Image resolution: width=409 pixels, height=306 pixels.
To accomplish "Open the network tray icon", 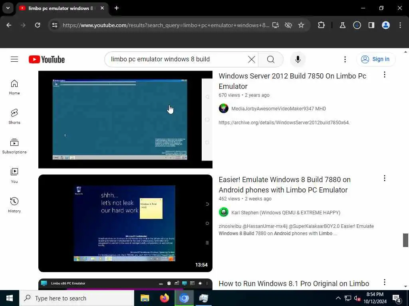I will [x=348, y=298].
